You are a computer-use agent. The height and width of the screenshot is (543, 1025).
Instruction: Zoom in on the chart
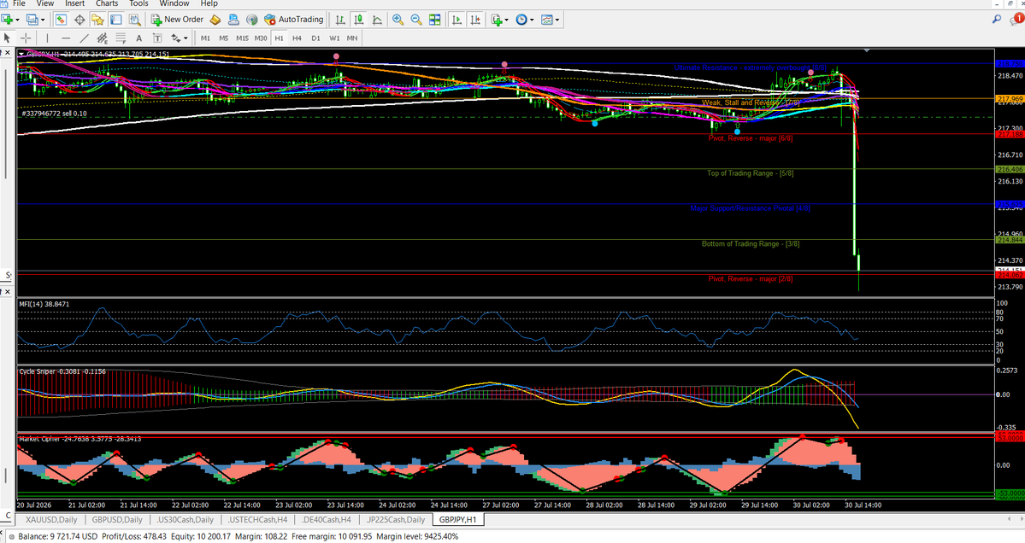click(398, 20)
